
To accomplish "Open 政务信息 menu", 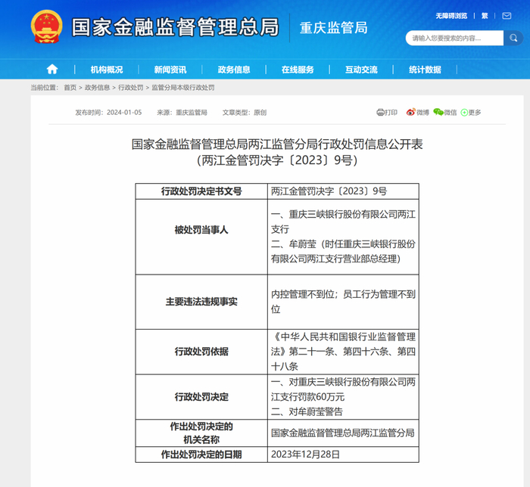I will point(234,70).
